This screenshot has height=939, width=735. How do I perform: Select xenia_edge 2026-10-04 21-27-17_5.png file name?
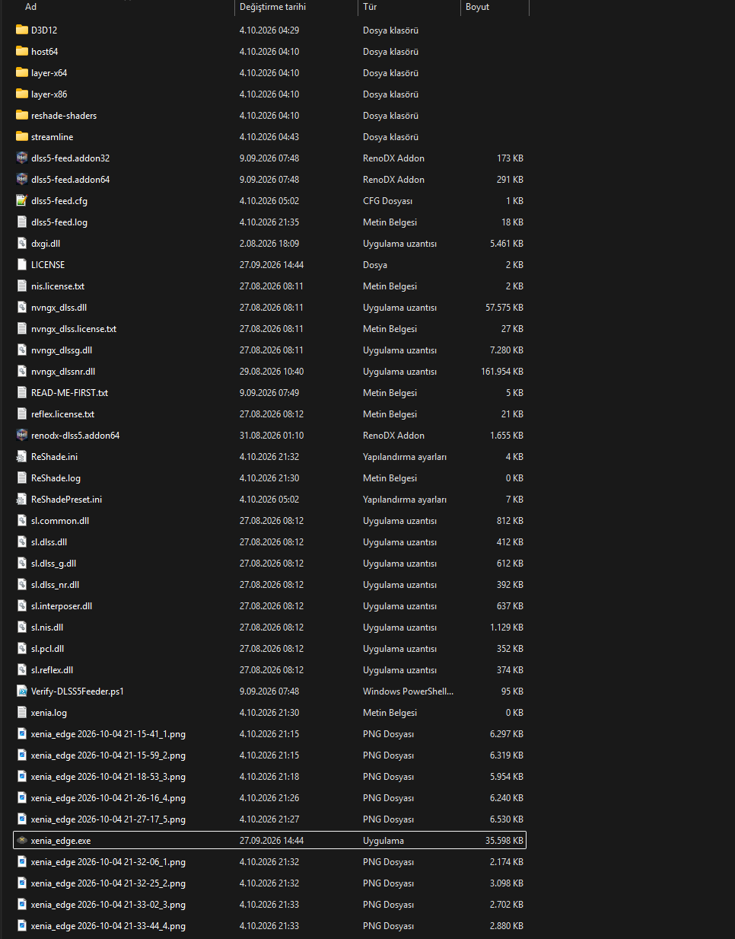pyautogui.click(x=108, y=819)
